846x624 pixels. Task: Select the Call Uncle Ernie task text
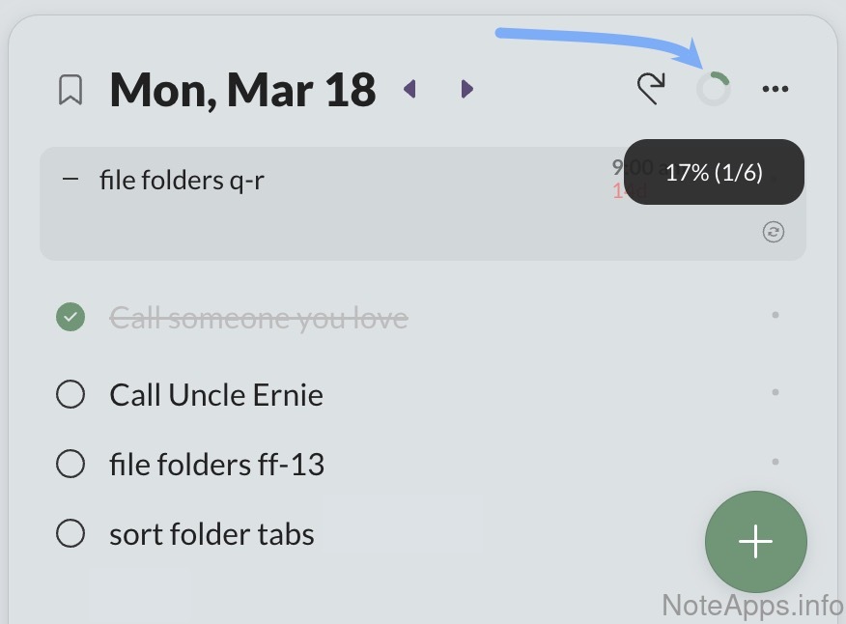(x=216, y=395)
